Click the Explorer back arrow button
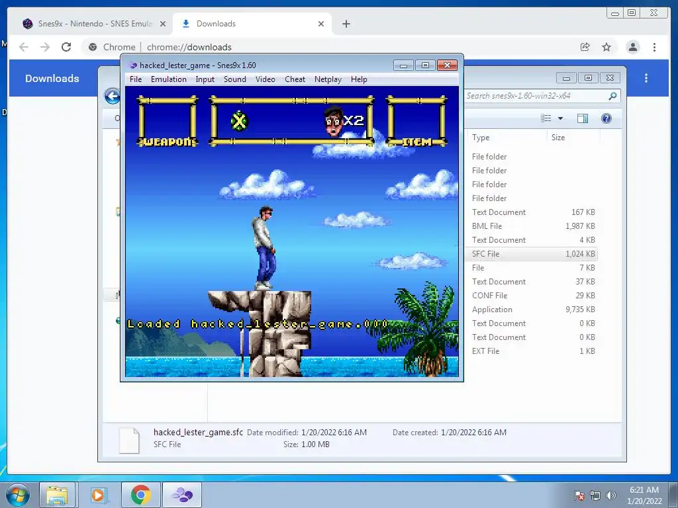 coord(113,96)
